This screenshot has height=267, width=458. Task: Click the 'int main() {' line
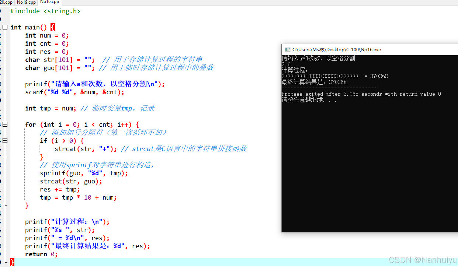[x=32, y=27]
